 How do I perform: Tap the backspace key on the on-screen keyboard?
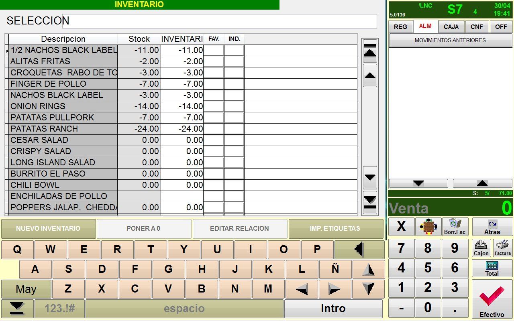tap(359, 250)
